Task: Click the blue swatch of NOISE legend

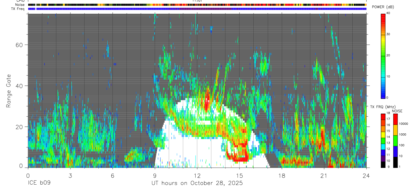Action: click(395, 151)
